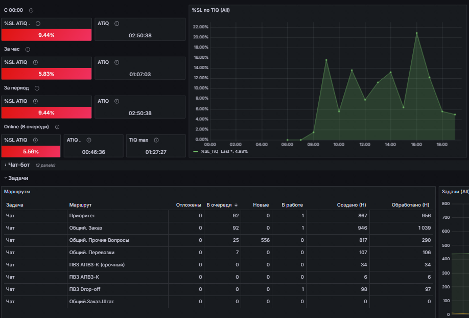Click sort arrow on 'В очереди' column
Image resolution: width=469 pixels, height=318 pixels.
pos(236,205)
